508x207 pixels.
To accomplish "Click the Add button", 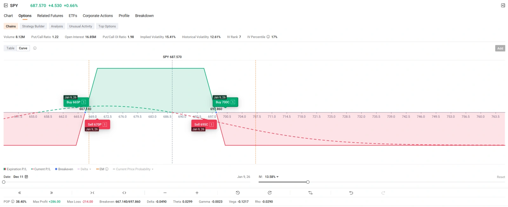I will (500, 48).
